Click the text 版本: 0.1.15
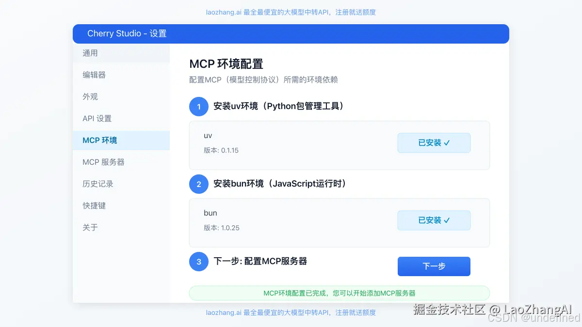This screenshot has width=582, height=327. [x=221, y=150]
